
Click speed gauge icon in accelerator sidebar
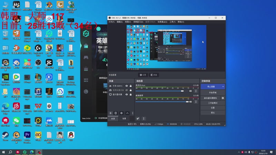click(86, 92)
